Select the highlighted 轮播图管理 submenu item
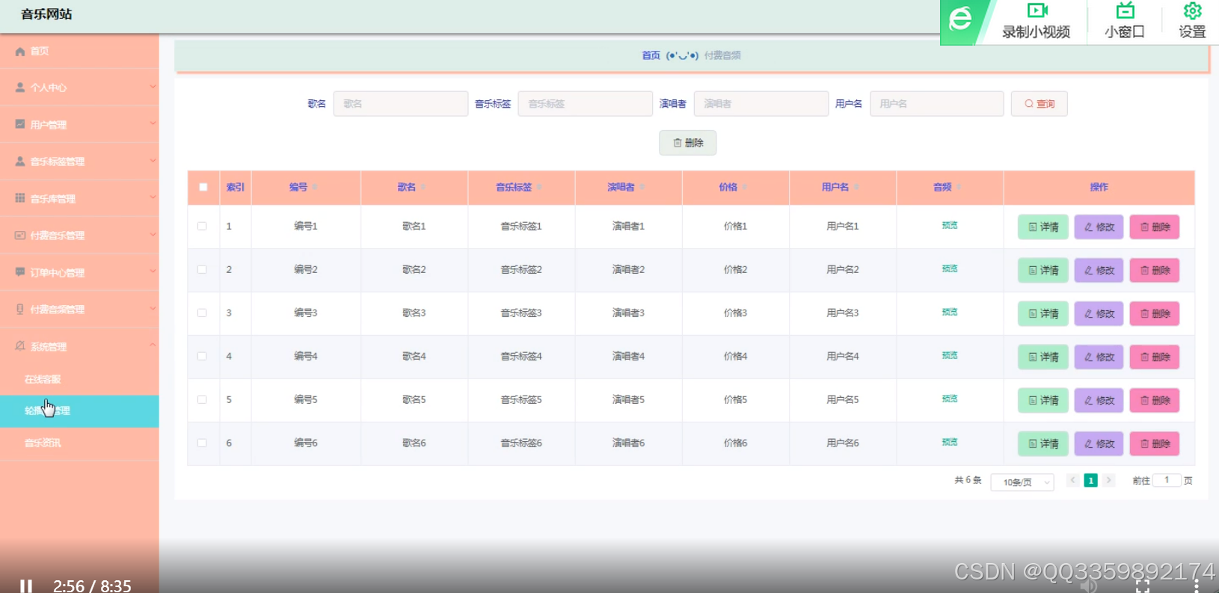 [x=79, y=411]
